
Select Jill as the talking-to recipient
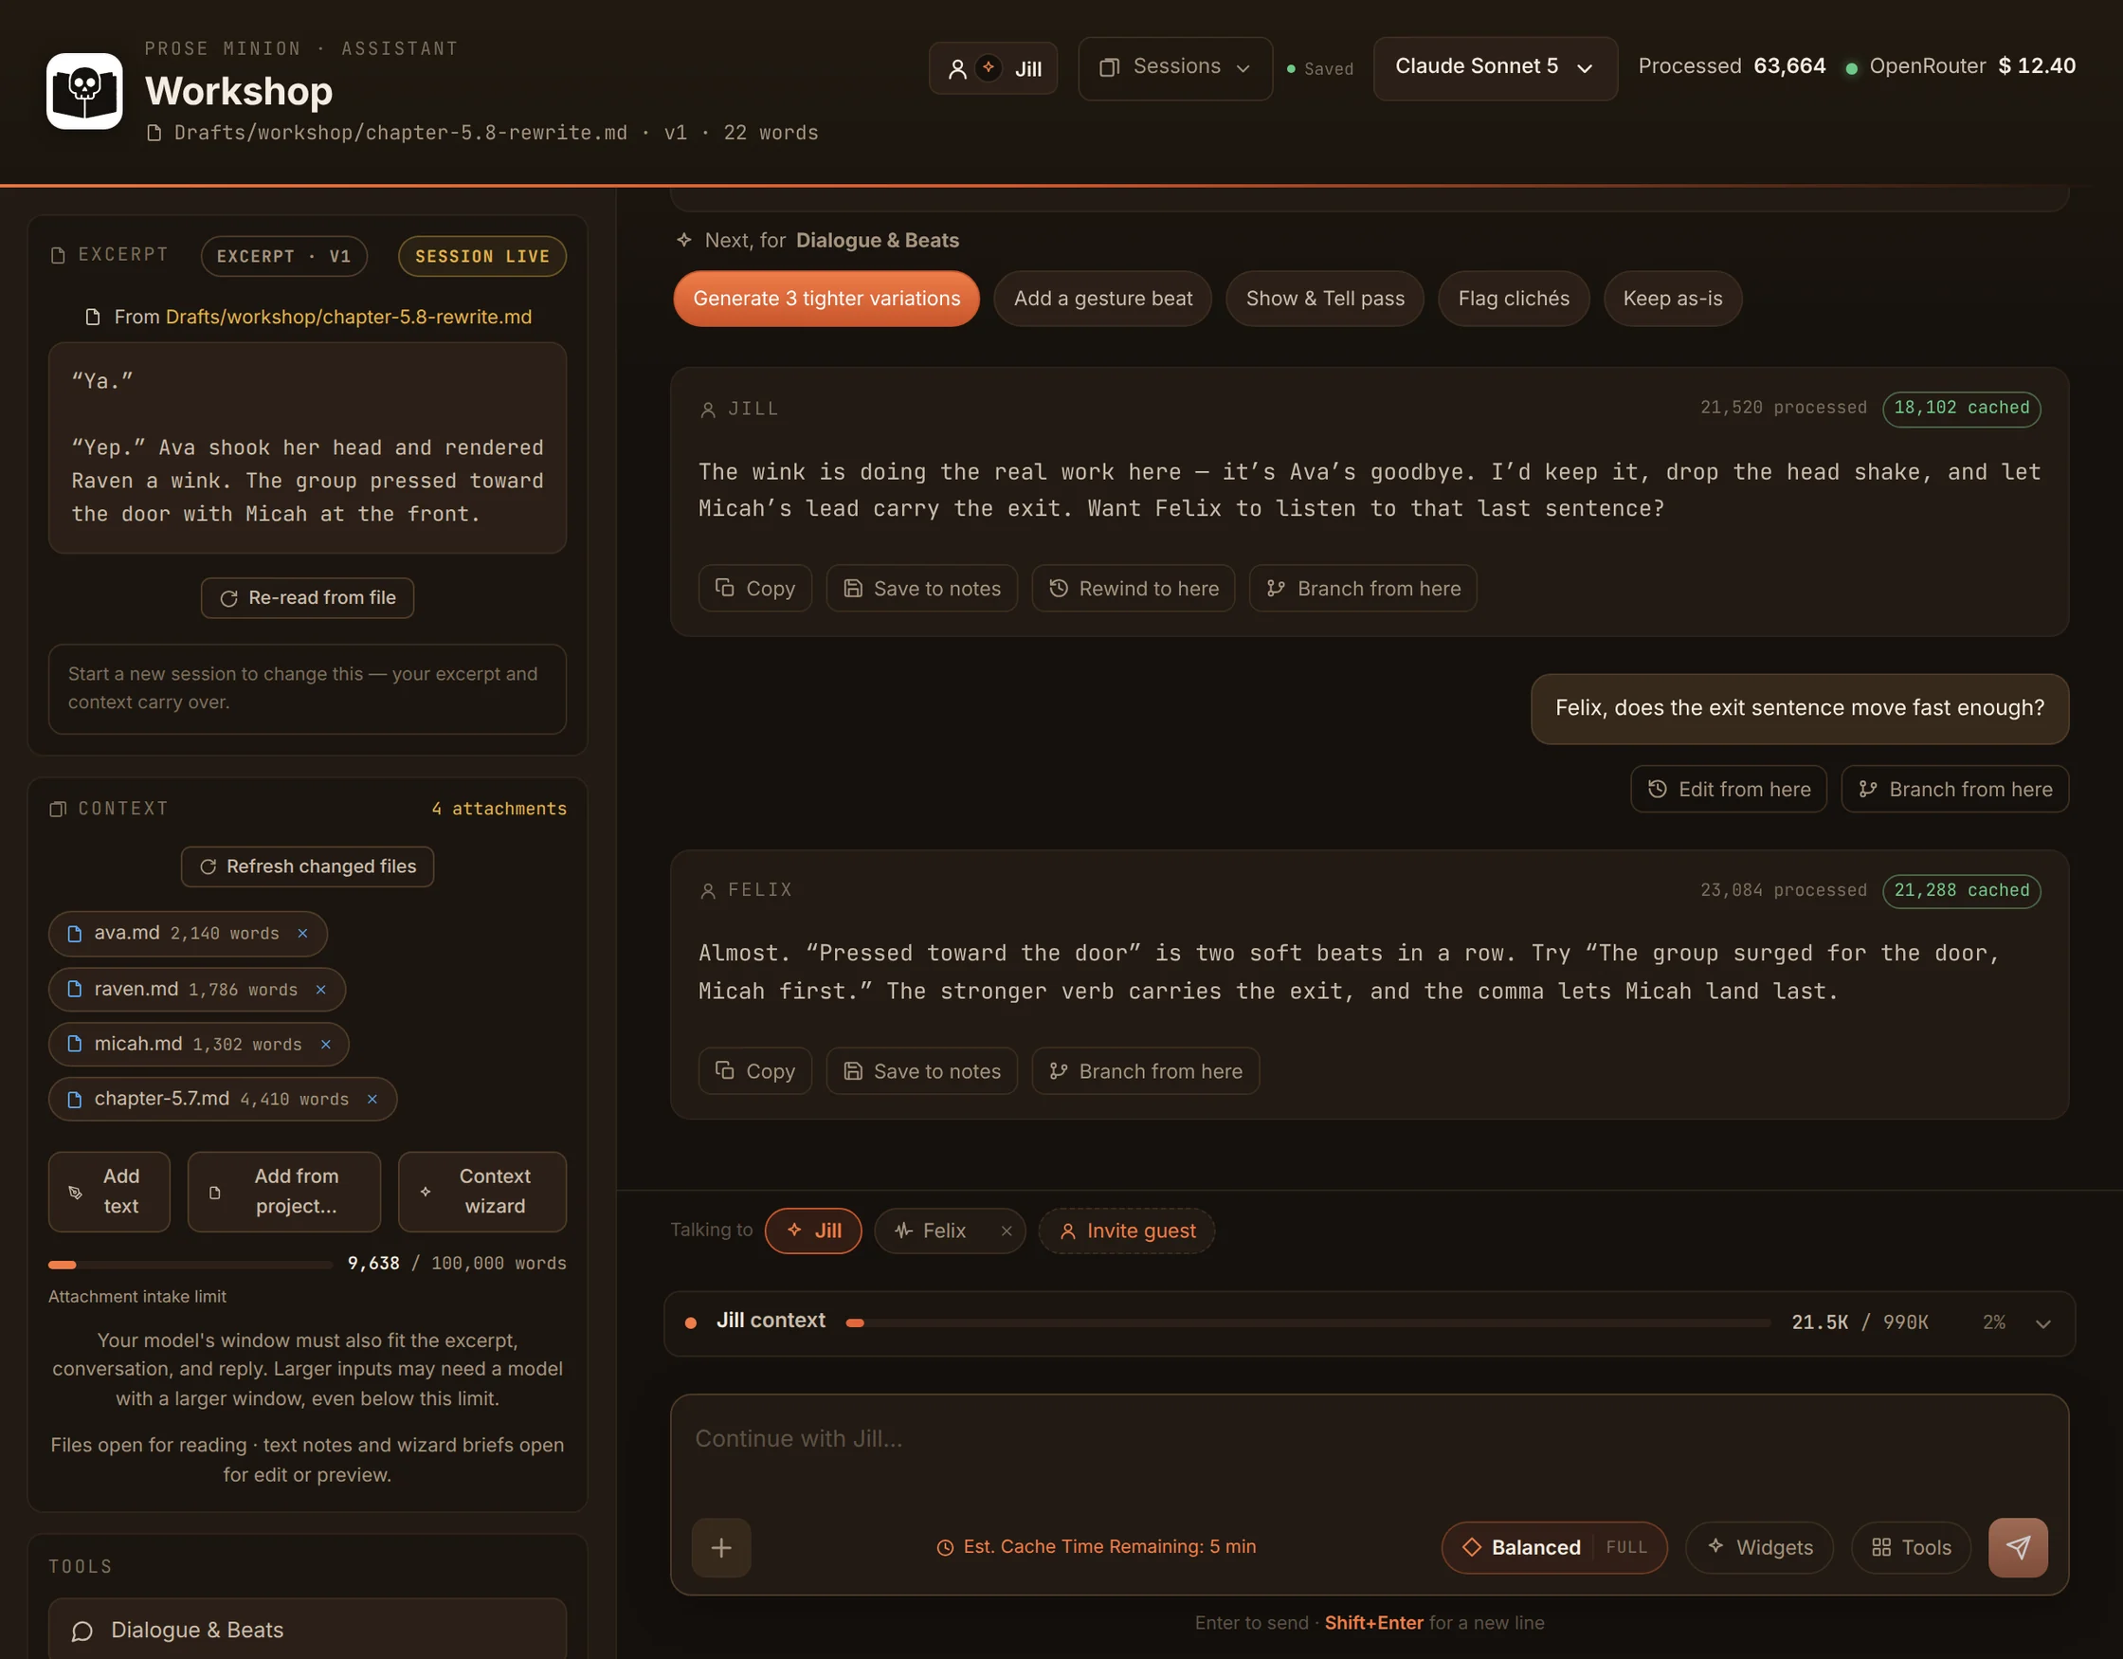click(812, 1231)
